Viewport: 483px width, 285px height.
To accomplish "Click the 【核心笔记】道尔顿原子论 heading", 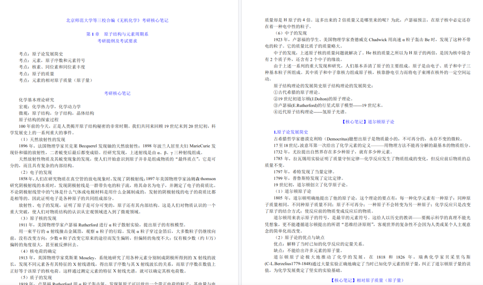I will (368, 122).
